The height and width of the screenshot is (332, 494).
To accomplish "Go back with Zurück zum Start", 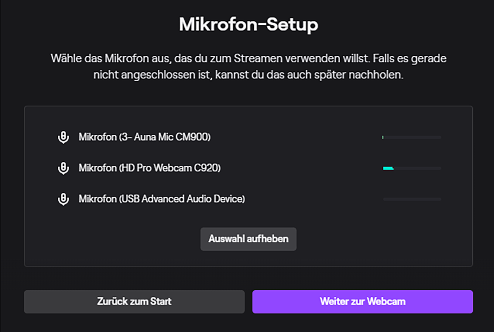I will (134, 301).
